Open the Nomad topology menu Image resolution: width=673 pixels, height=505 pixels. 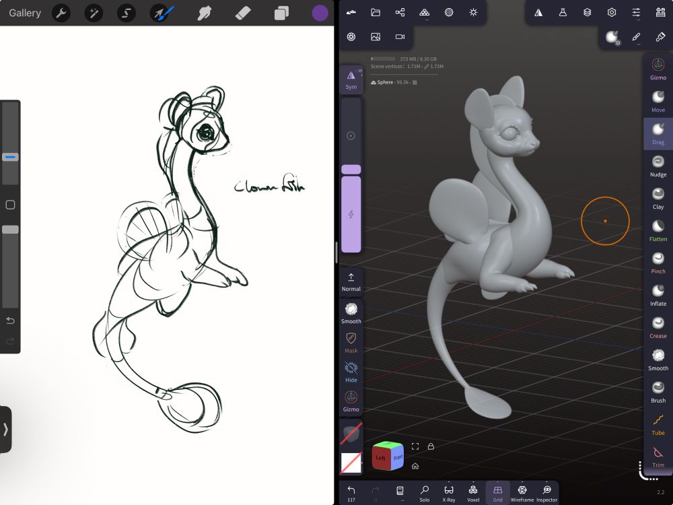tap(425, 12)
